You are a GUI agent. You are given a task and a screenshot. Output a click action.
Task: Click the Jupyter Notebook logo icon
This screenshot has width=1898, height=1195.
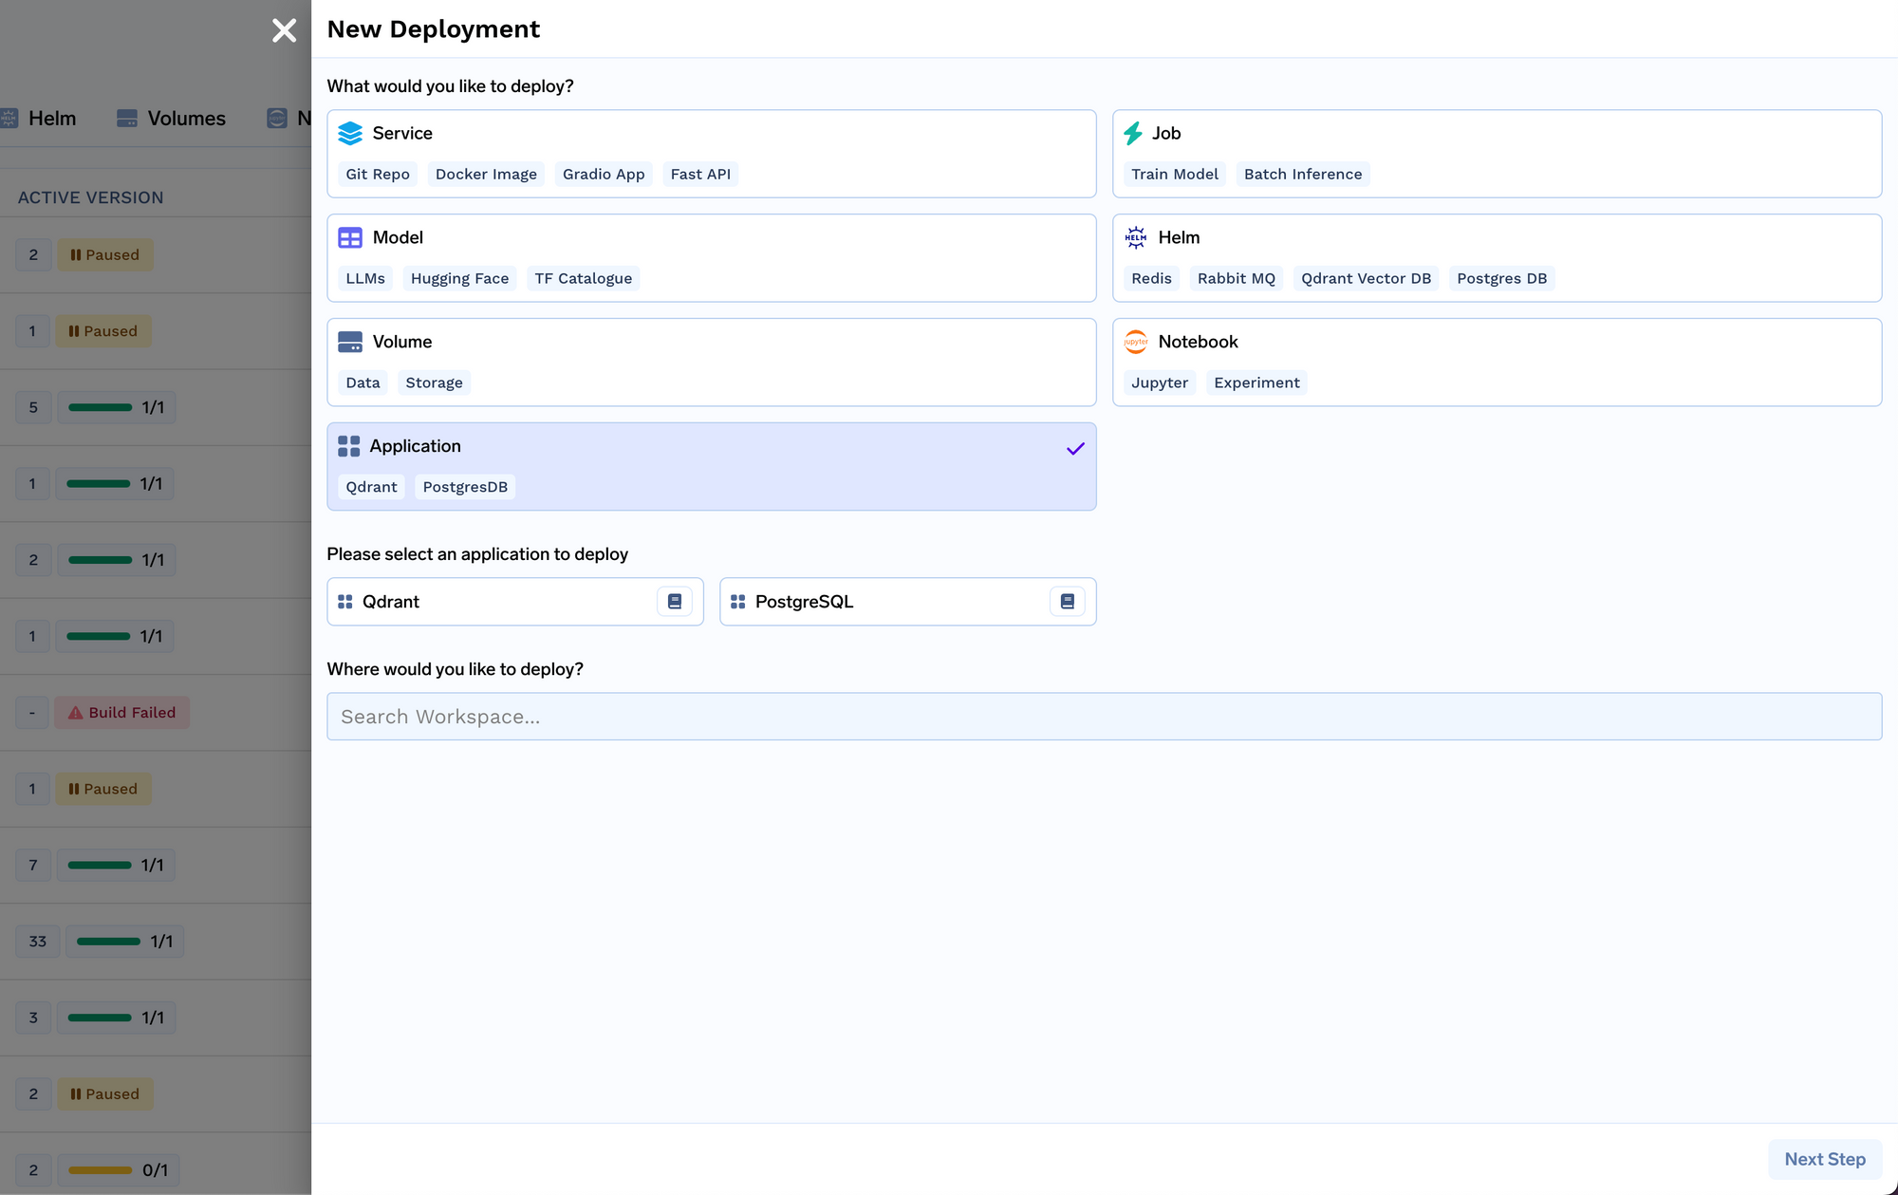coord(1135,343)
